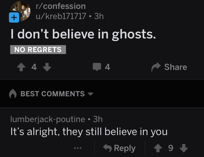Click the Share arrow icon
This screenshot has height=157, width=204.
coord(156,67)
